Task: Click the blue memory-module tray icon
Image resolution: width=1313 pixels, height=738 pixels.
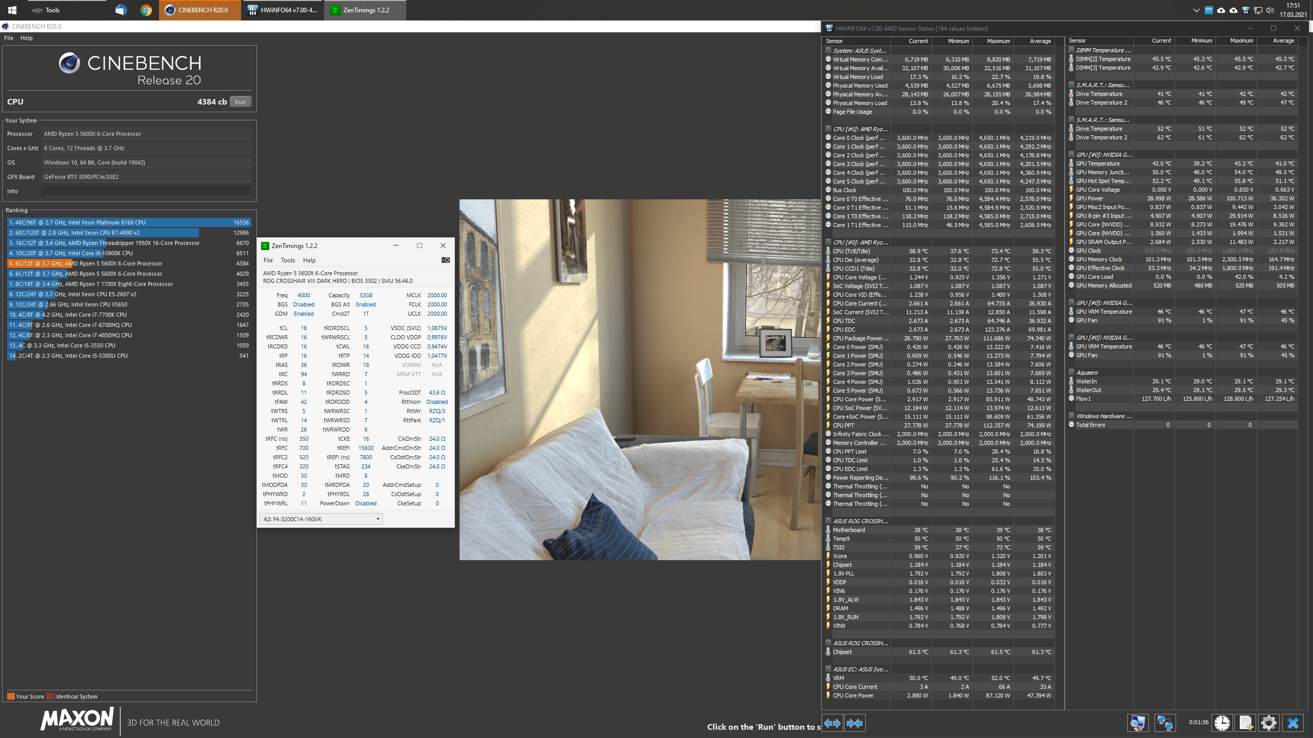Action: pyautogui.click(x=1209, y=10)
